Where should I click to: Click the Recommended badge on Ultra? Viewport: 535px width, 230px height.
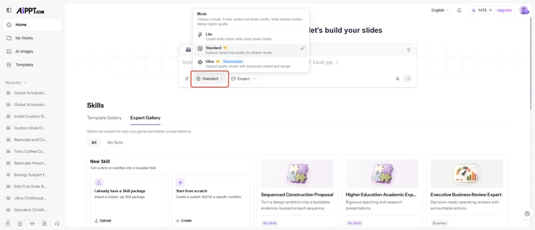pos(233,62)
